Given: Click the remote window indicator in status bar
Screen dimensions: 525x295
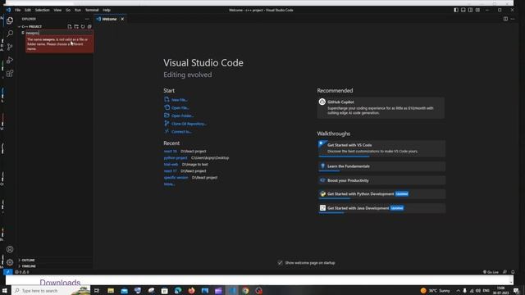Looking at the screenshot, I should point(8,272).
